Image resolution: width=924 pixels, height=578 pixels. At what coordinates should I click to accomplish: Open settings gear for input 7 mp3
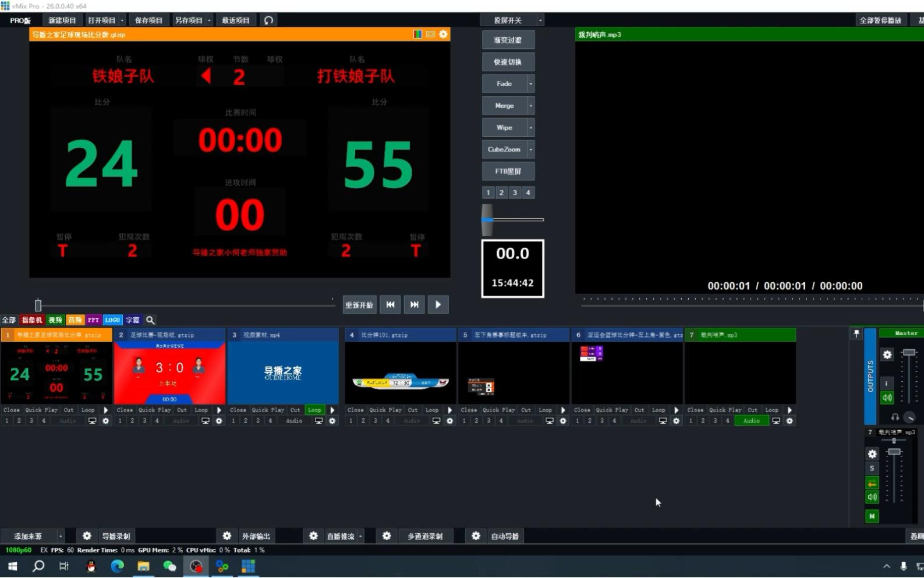(790, 421)
